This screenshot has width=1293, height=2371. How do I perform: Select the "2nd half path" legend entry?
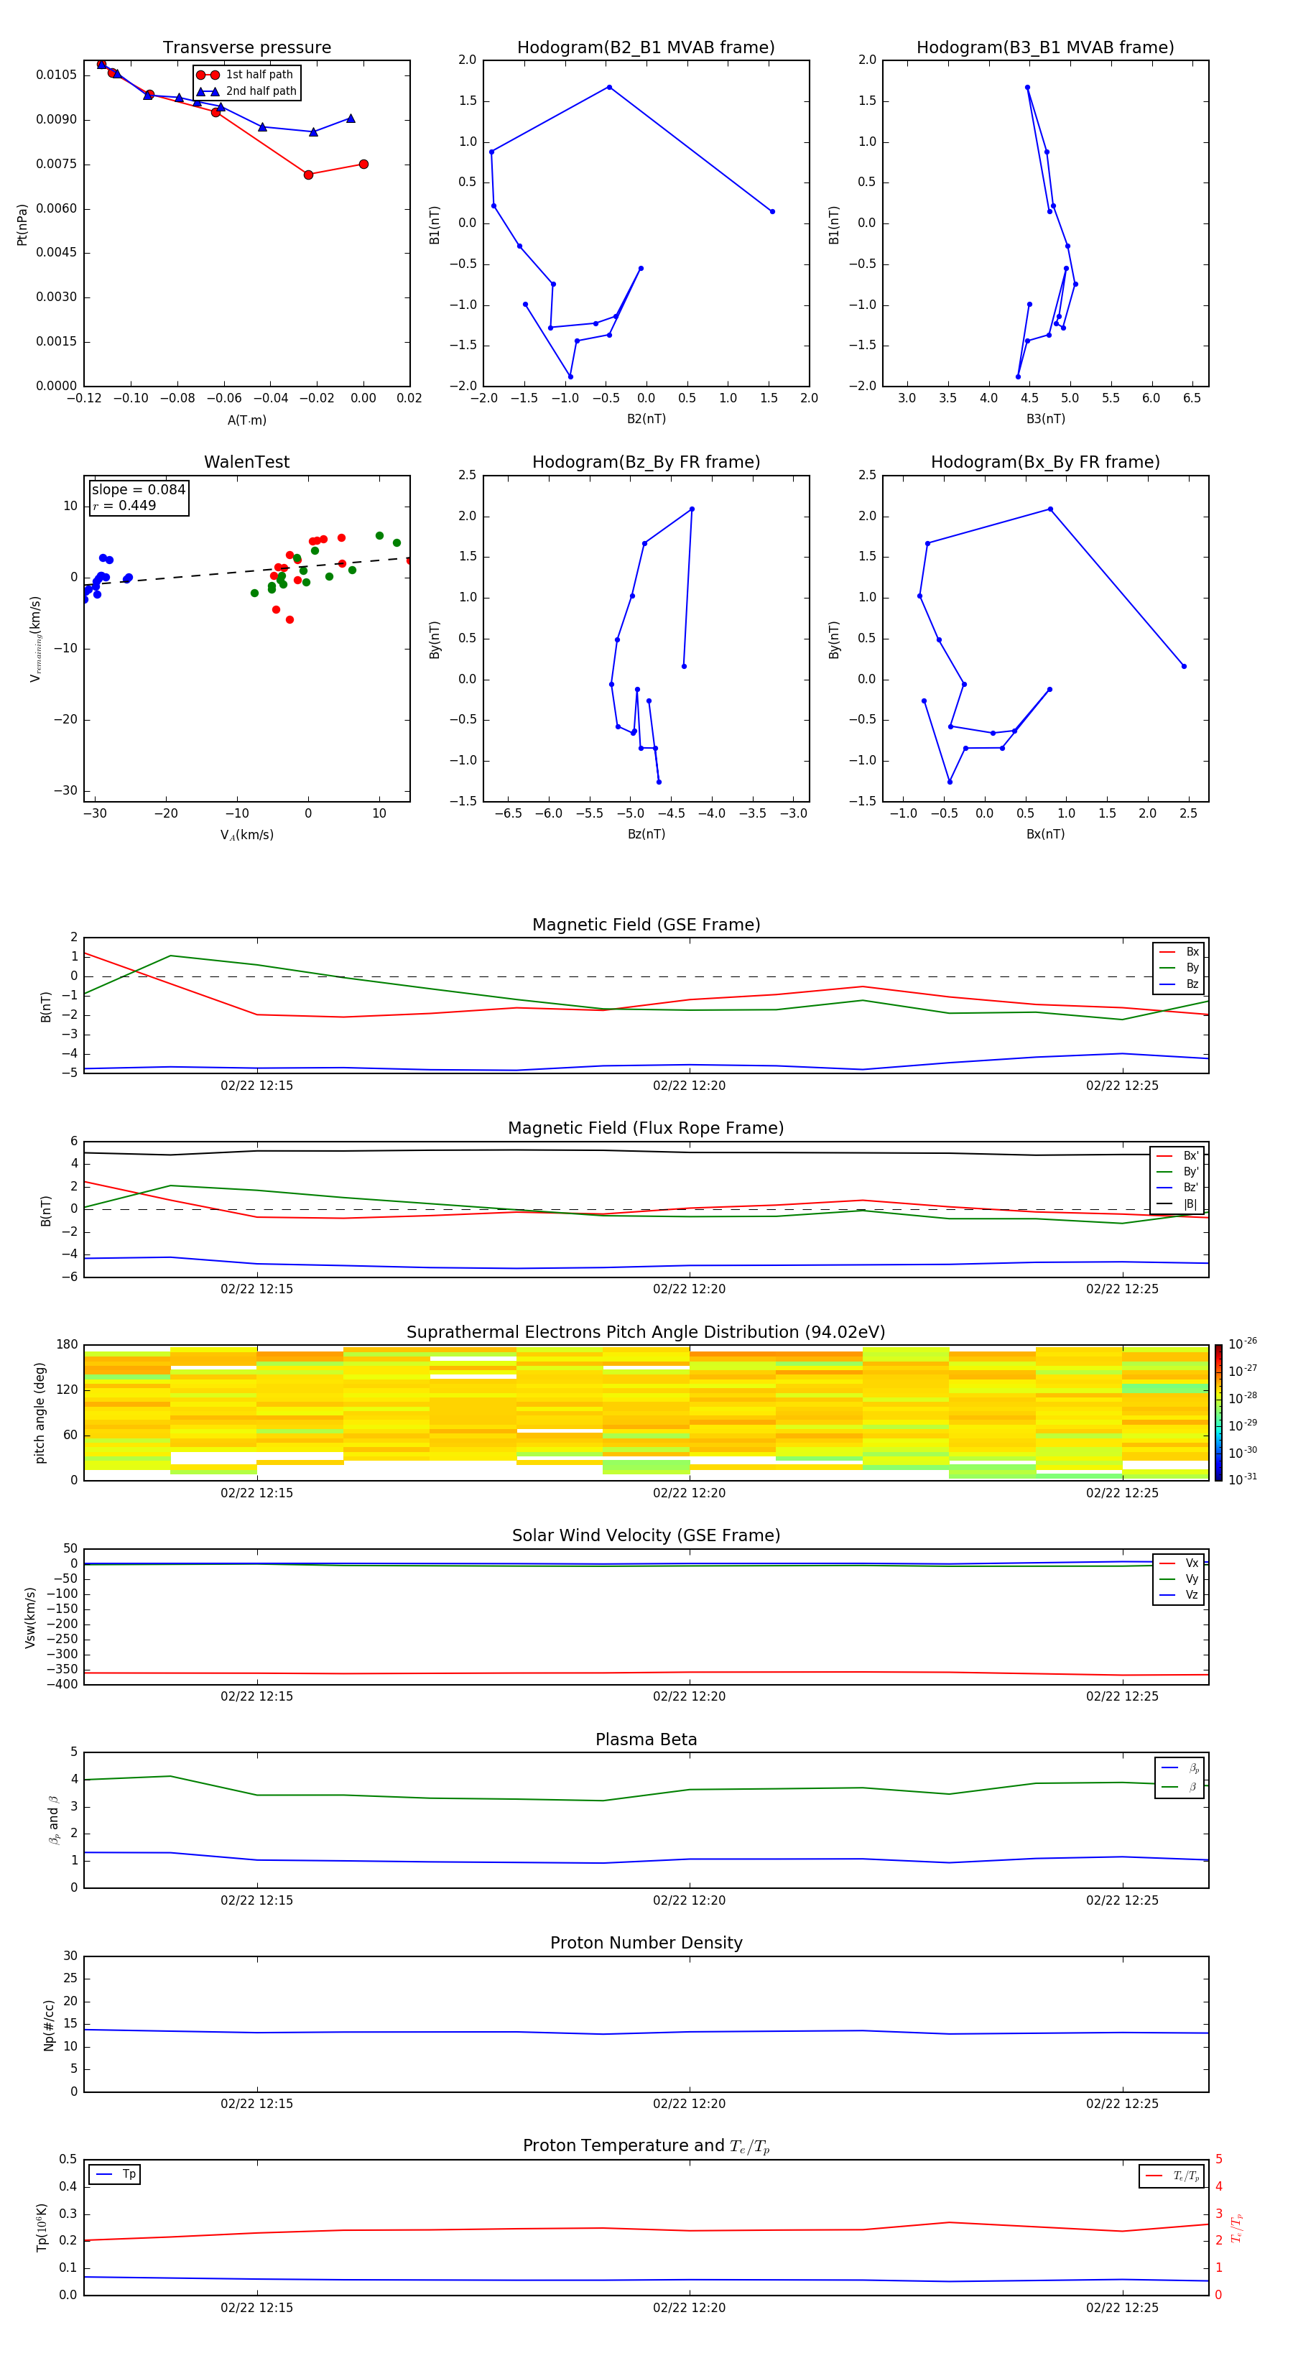coord(246,91)
